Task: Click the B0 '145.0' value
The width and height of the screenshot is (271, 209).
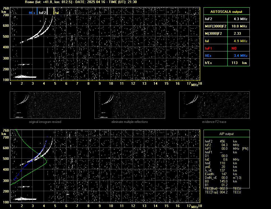Action: 224,181
